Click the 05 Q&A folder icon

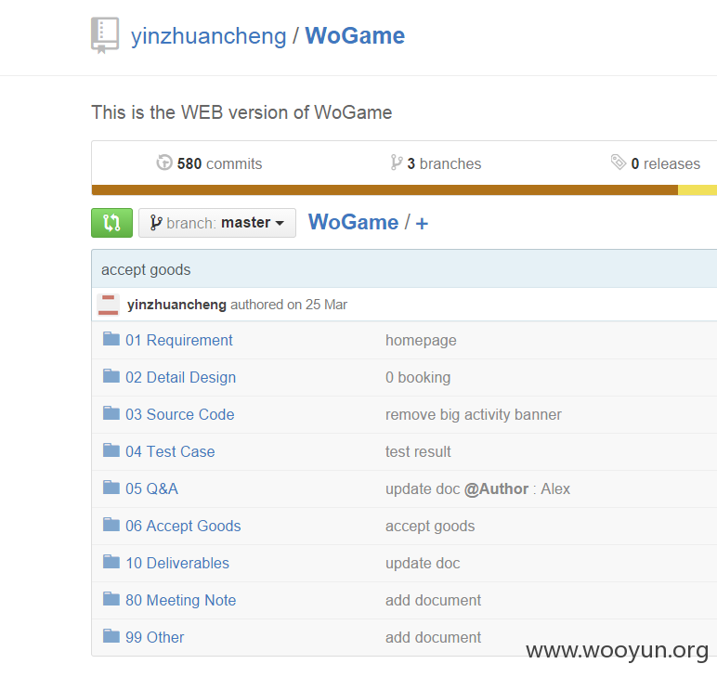[111, 488]
